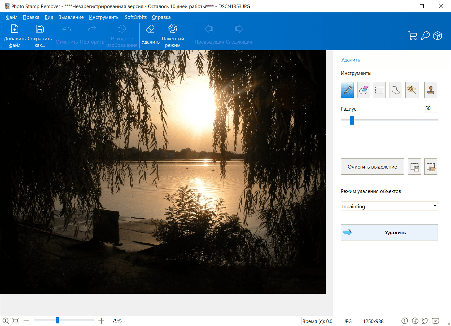Open the Facebook link icon
Screen dimensions: 451x326
[415, 321]
